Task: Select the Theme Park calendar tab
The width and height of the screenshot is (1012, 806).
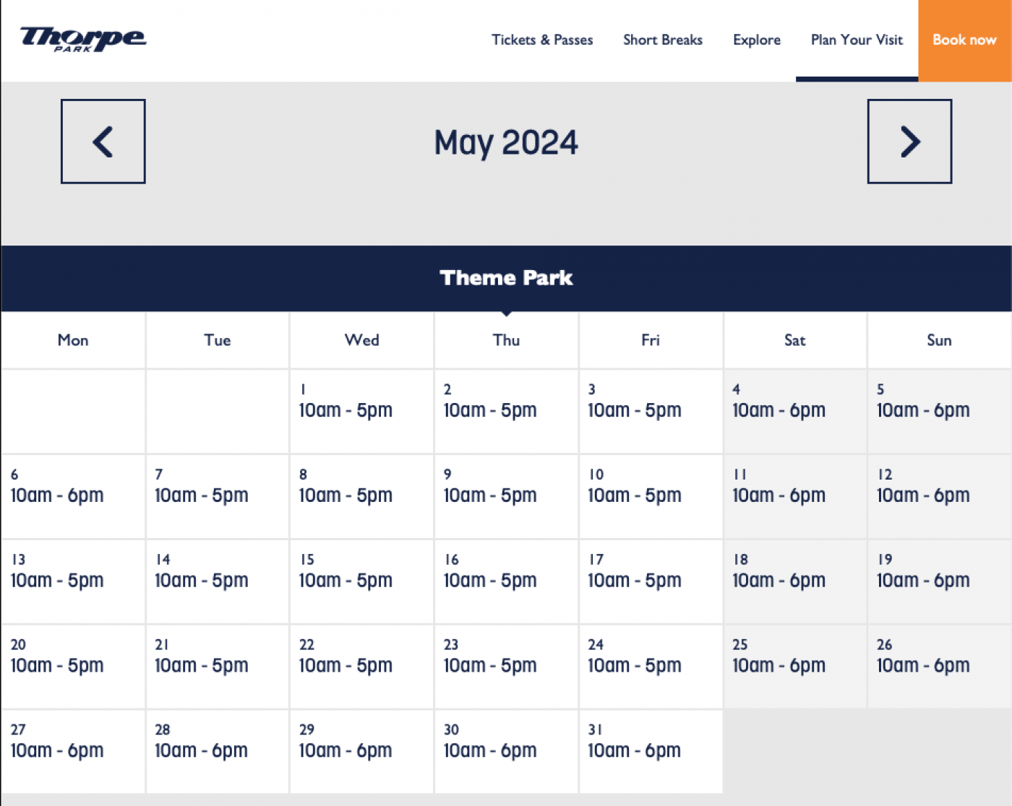Action: (x=506, y=278)
